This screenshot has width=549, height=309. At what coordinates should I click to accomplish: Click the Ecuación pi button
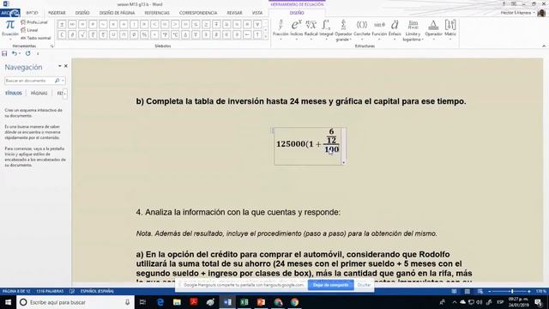point(9,28)
